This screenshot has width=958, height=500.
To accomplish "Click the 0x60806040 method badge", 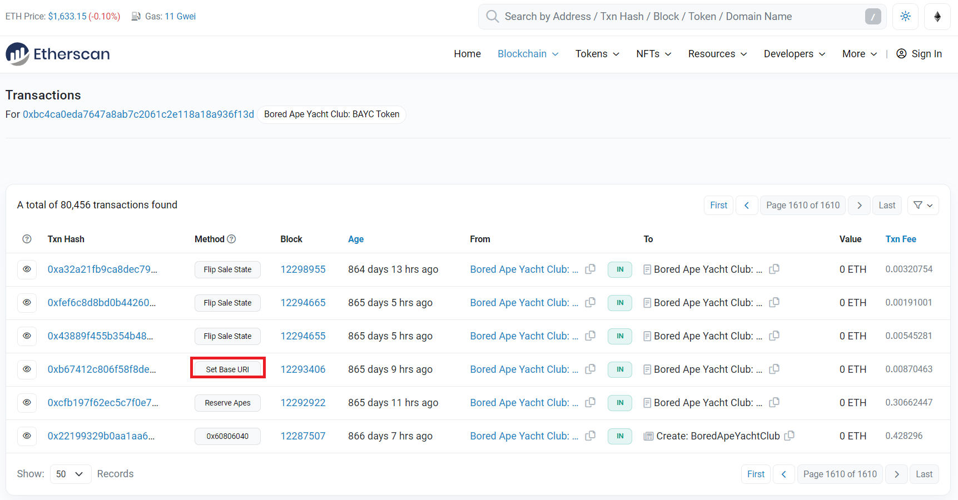I will [x=227, y=436].
